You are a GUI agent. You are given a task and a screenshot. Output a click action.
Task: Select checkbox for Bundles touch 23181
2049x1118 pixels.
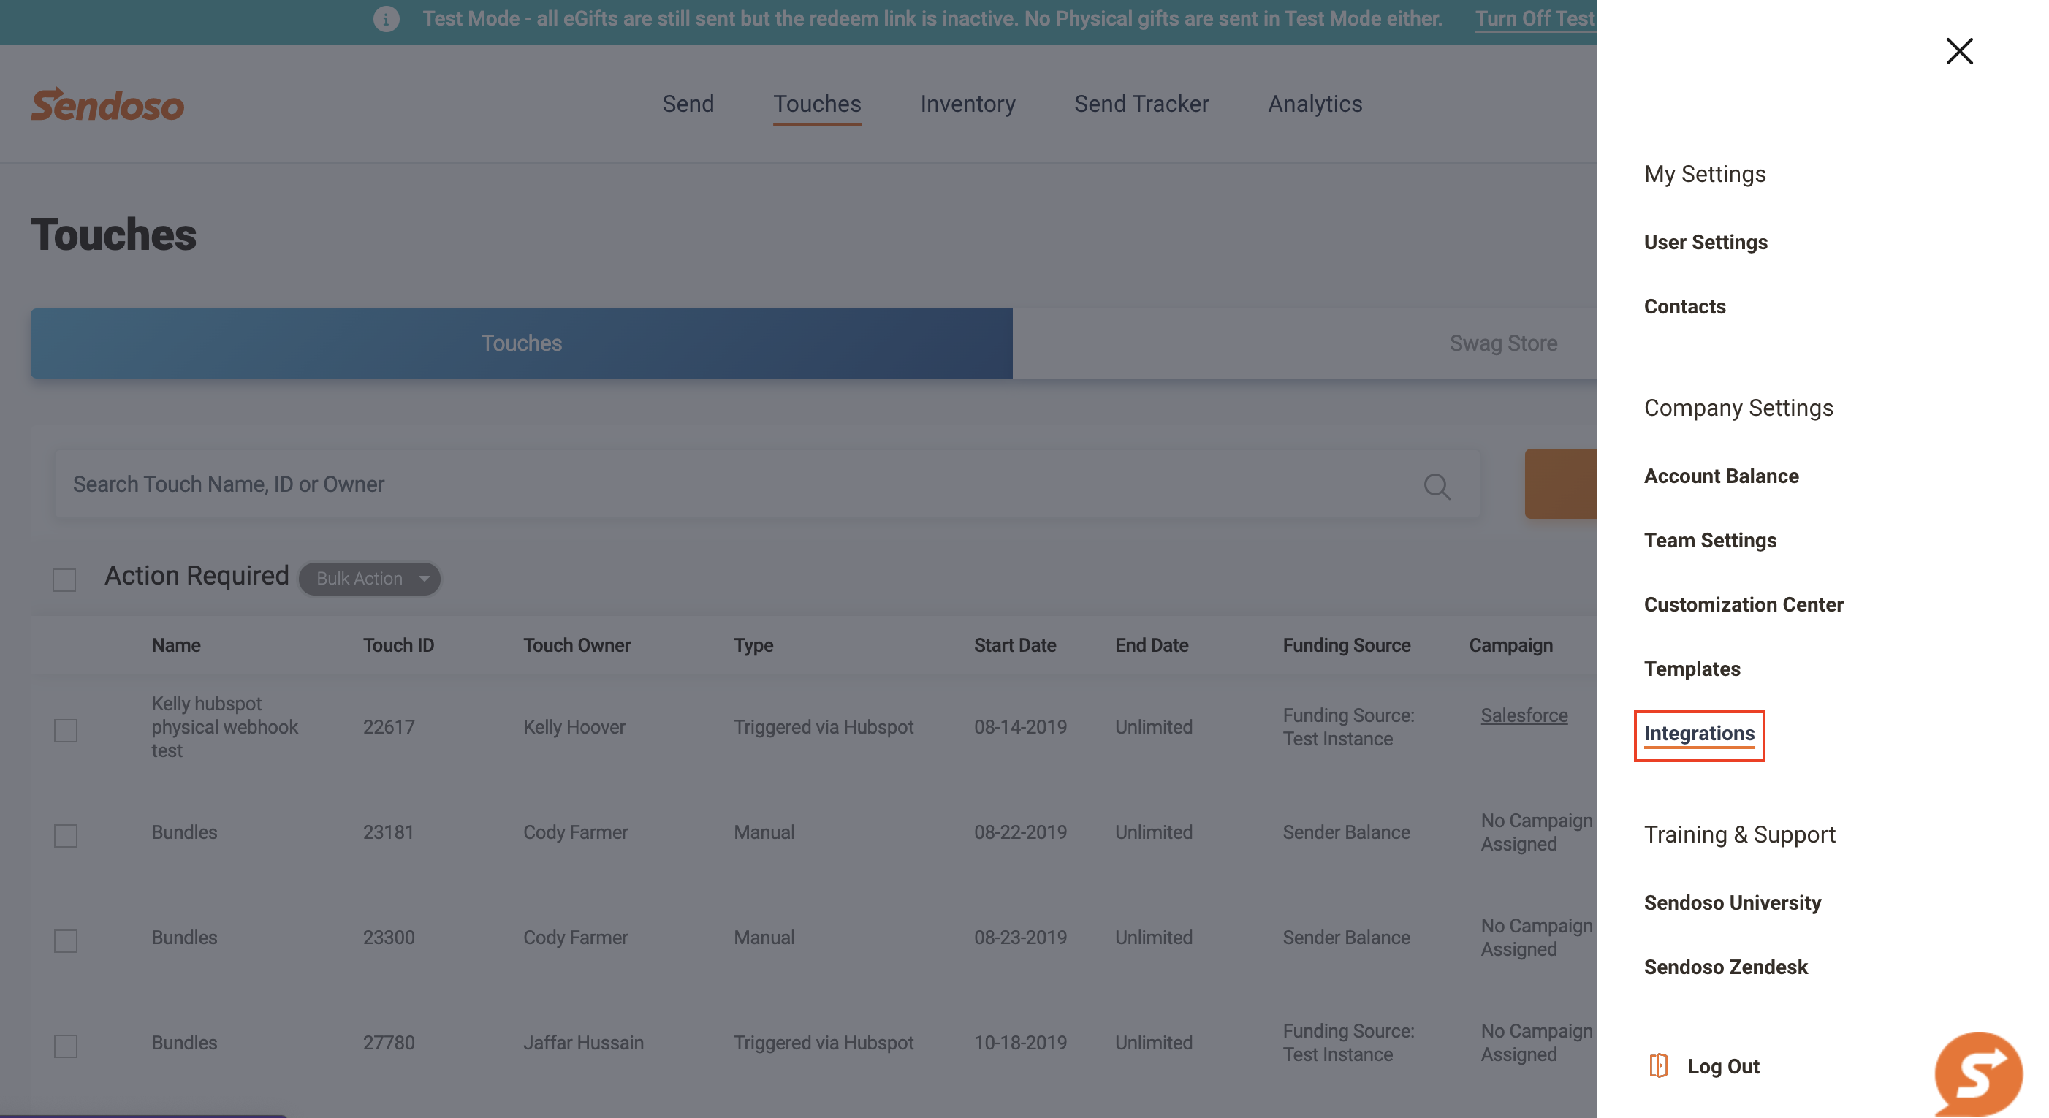coord(66,835)
